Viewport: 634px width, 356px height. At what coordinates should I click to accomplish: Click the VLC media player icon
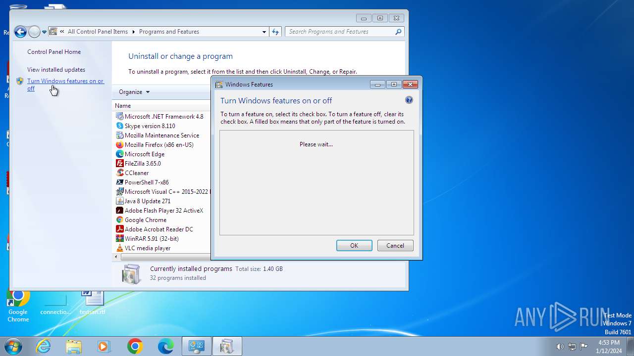click(x=119, y=248)
